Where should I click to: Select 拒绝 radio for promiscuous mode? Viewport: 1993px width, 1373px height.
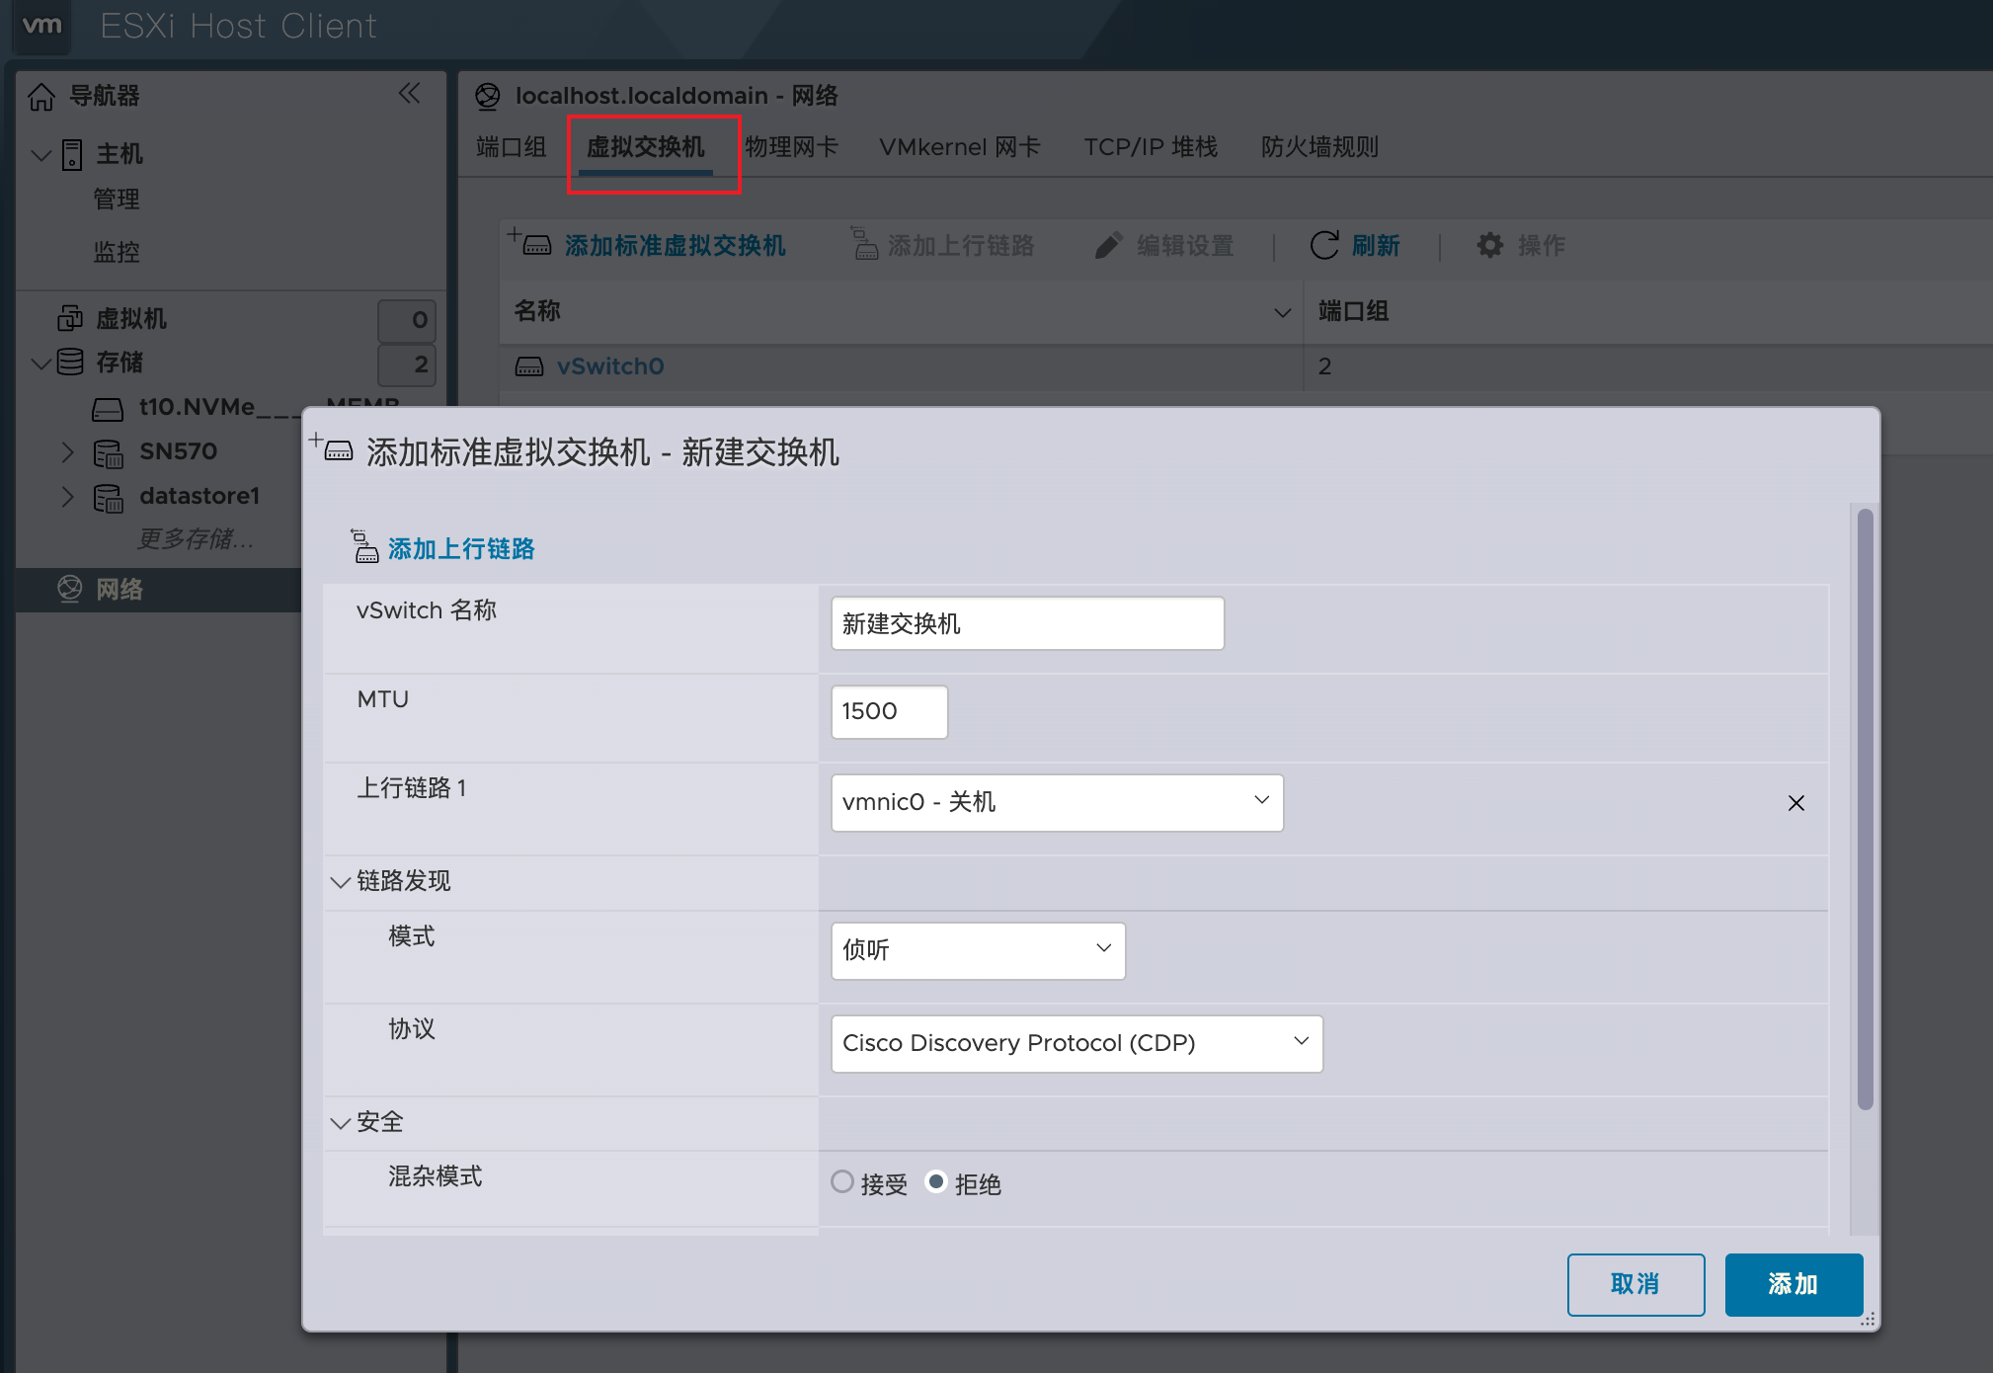(x=935, y=1181)
